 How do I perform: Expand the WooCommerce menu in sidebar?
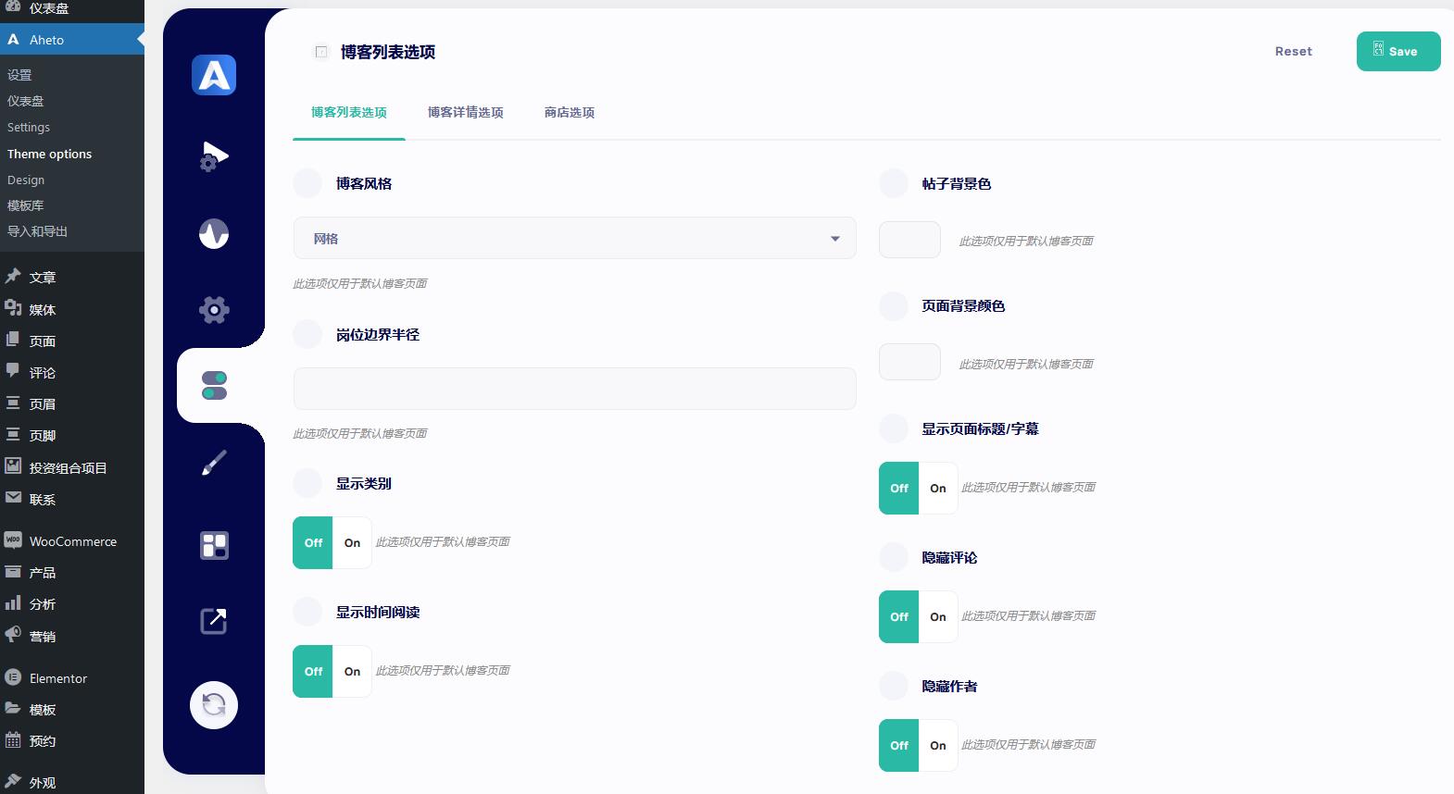tap(72, 541)
